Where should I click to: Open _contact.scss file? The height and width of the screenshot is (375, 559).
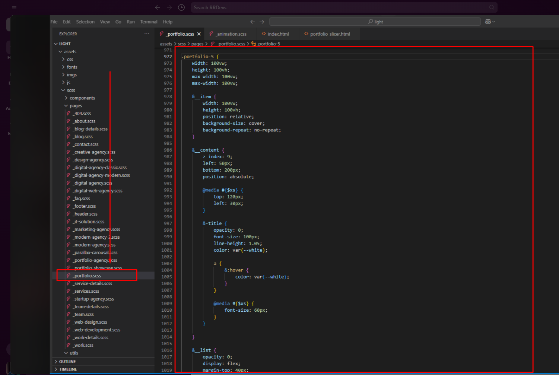(86, 144)
